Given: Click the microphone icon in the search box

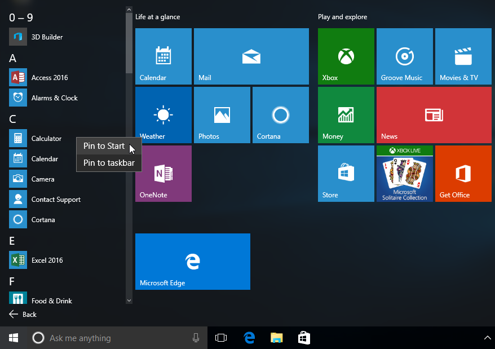Looking at the screenshot, I should click(x=196, y=338).
